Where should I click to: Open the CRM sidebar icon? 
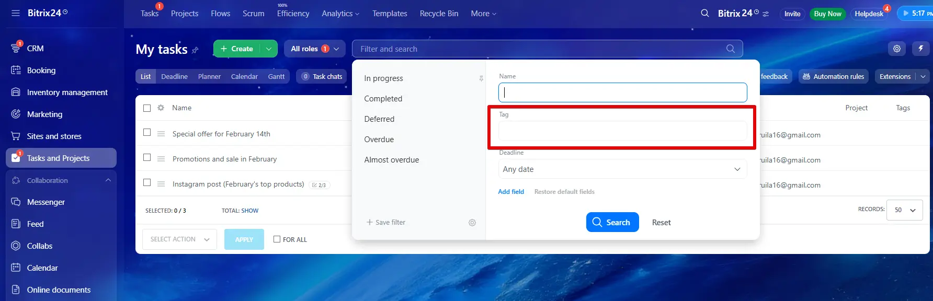pyautogui.click(x=16, y=48)
